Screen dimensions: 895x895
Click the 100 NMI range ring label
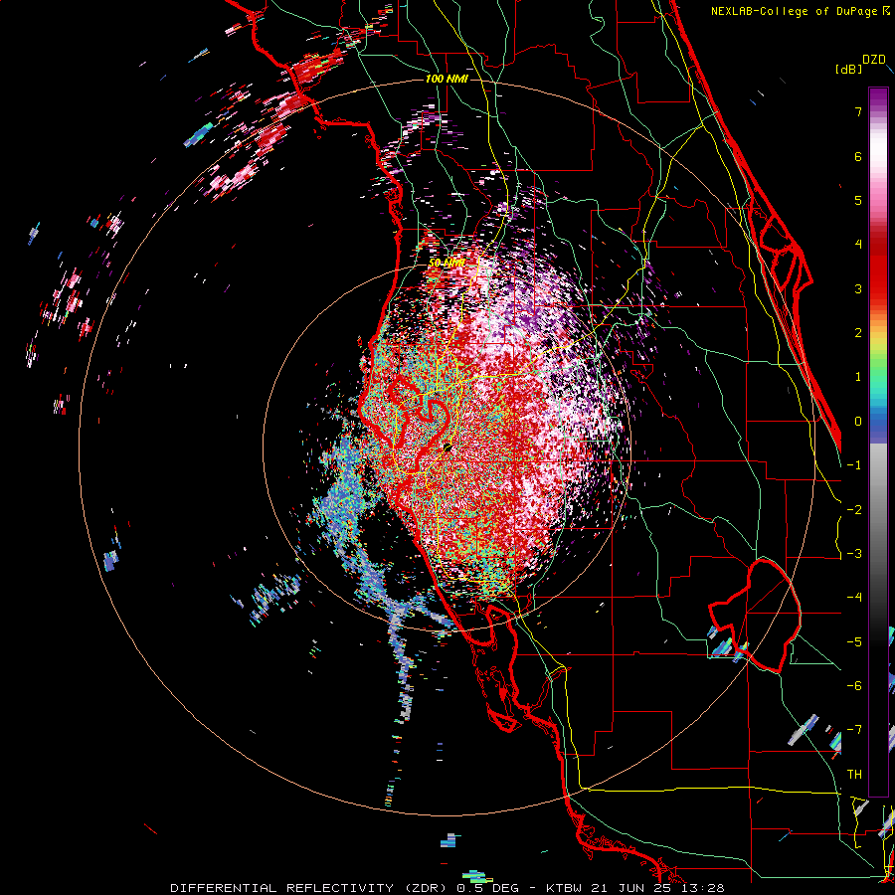point(447,79)
